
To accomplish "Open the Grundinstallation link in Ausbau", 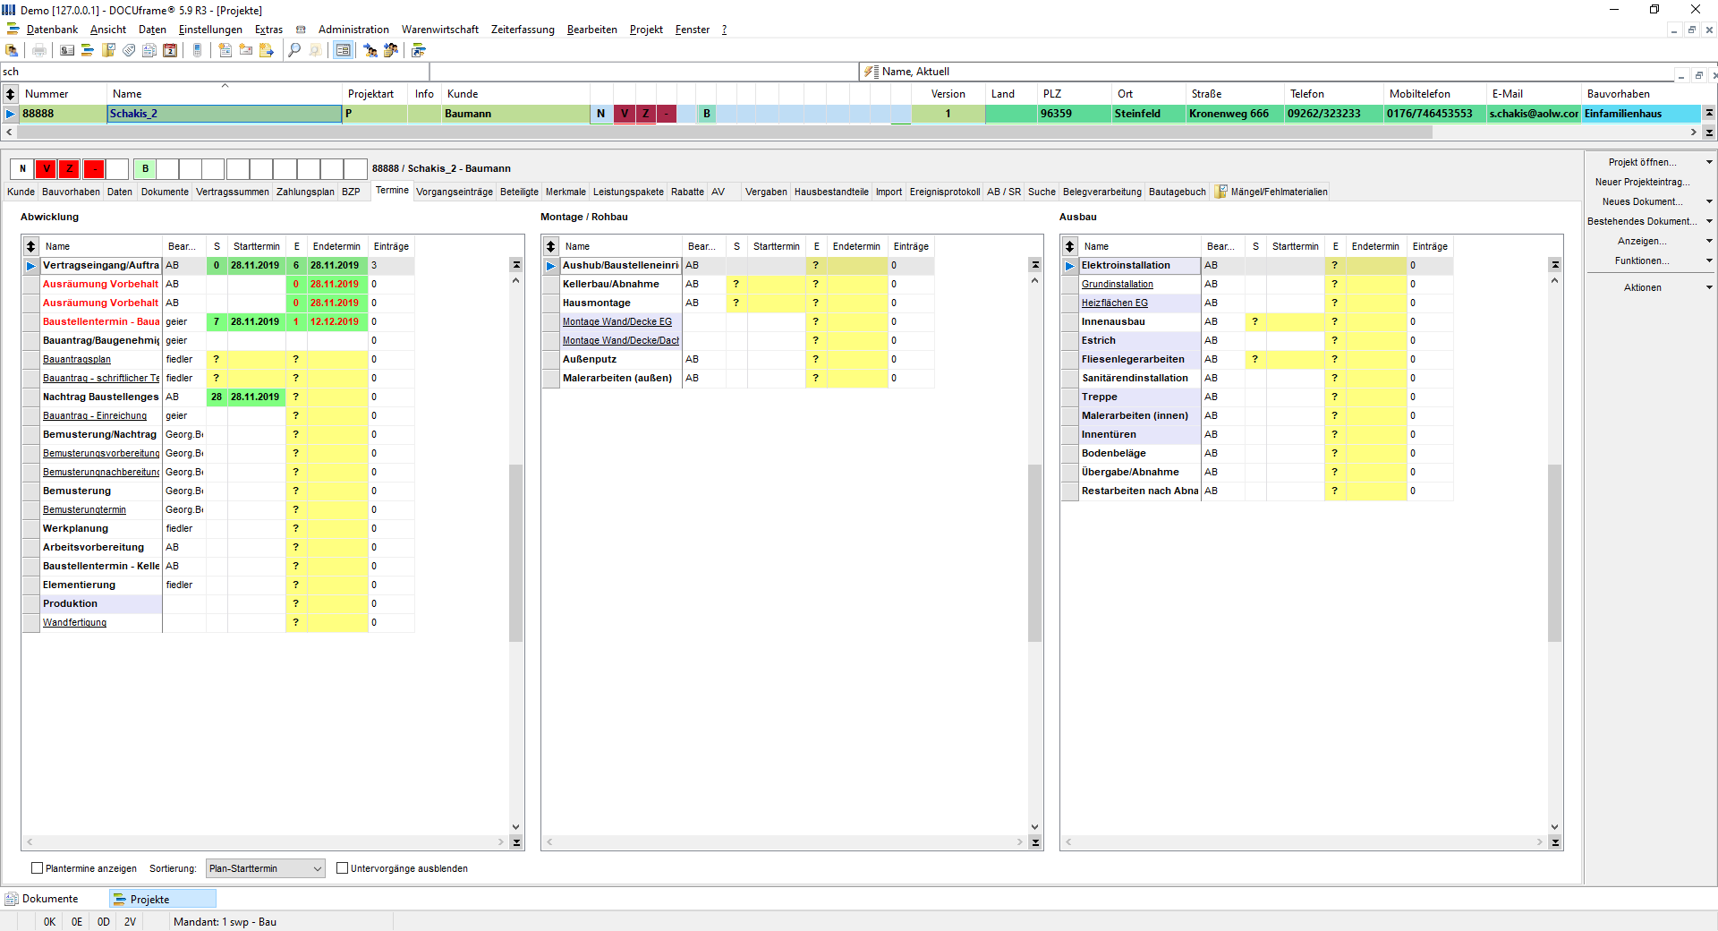I will (1117, 284).
